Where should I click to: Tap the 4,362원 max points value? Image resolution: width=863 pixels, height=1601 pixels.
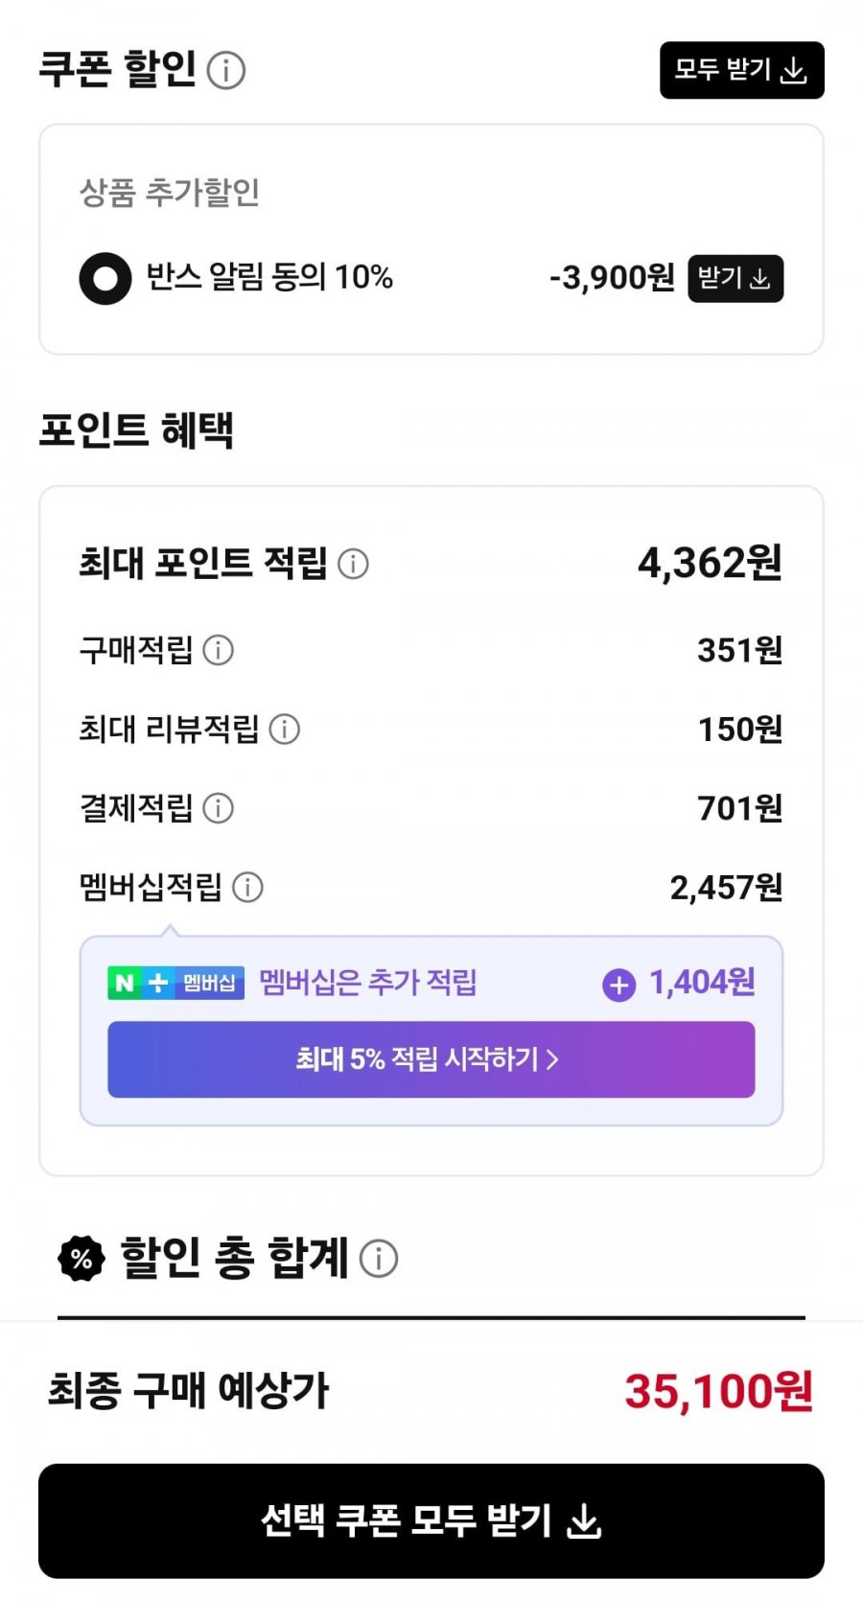pyautogui.click(x=711, y=563)
